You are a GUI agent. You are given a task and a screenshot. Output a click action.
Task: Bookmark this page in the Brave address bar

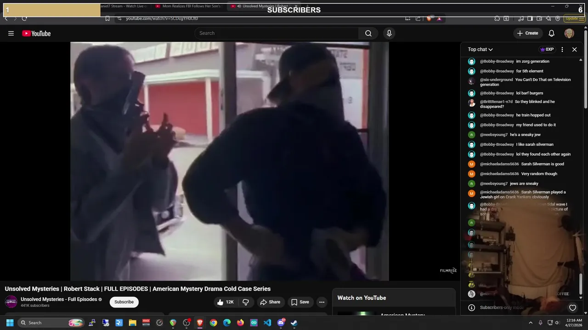click(107, 18)
